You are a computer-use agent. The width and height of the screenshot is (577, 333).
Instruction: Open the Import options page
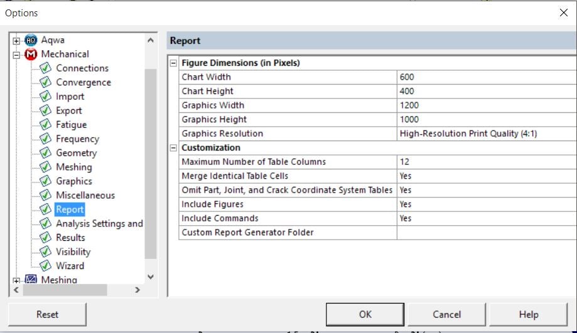pos(70,97)
